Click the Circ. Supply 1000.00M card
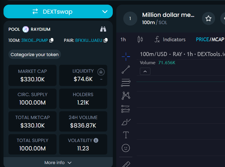This screenshot has height=167, width=225. [x=32, y=99]
